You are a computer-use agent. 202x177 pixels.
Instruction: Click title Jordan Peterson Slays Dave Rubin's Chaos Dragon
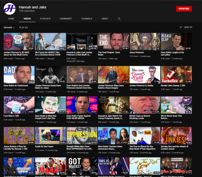(111, 87)
